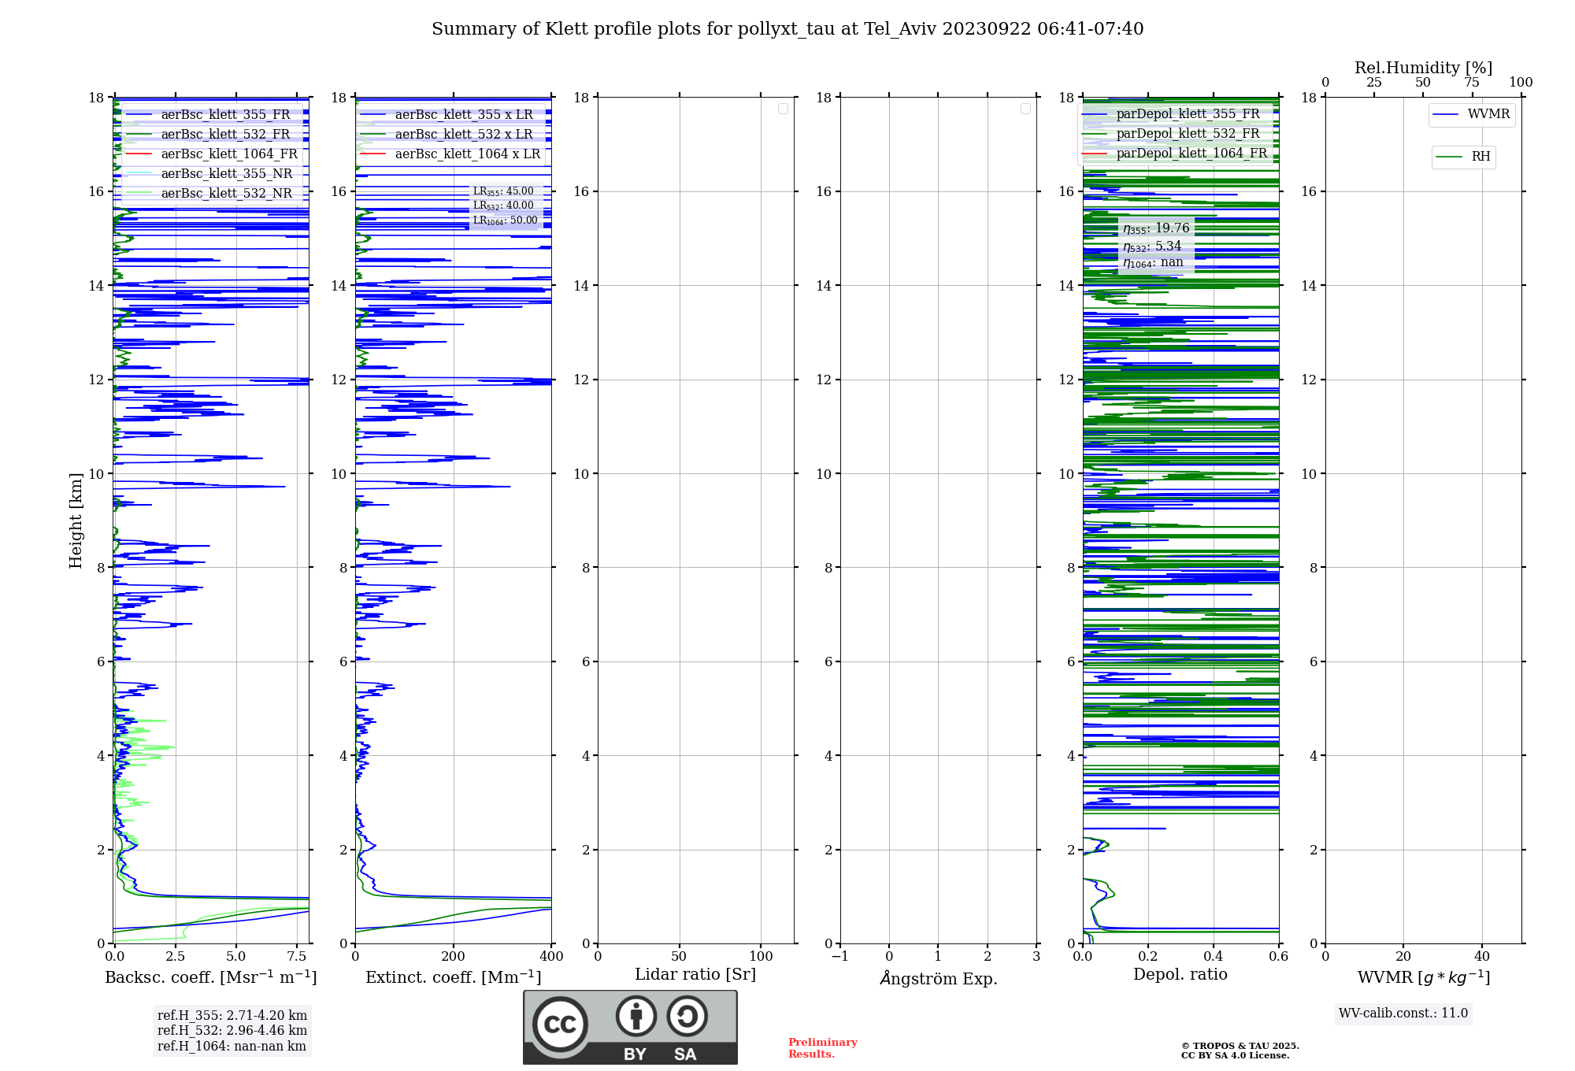Viewport: 1575px width, 1071px height.
Task: Click the WVMR [g*kg⁻¹] axis label
Action: pos(1424,977)
